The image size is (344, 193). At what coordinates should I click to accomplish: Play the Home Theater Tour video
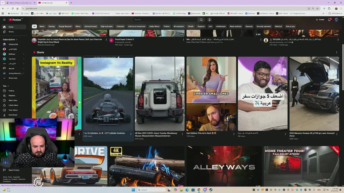pos(301,166)
